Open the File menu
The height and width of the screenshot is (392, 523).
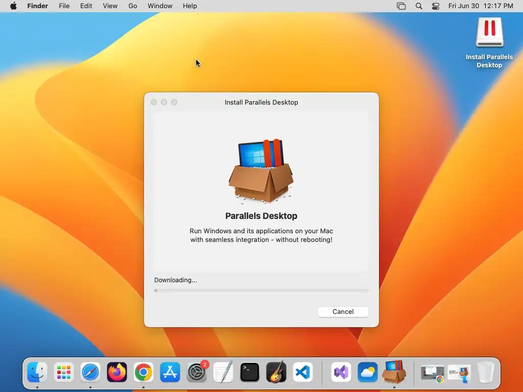[x=64, y=6]
